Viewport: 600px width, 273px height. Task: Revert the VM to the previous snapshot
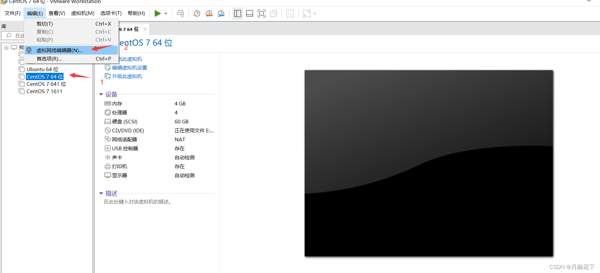click(x=209, y=14)
